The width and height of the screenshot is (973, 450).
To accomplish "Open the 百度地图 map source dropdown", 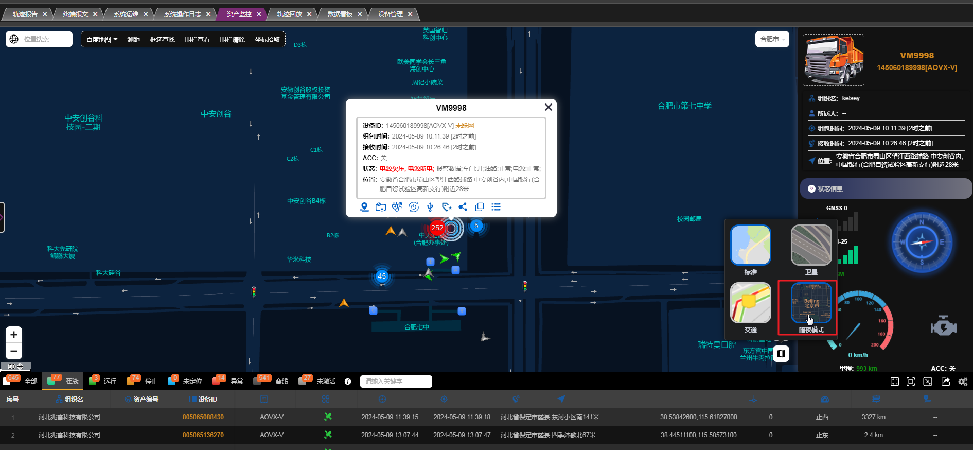I will click(101, 40).
